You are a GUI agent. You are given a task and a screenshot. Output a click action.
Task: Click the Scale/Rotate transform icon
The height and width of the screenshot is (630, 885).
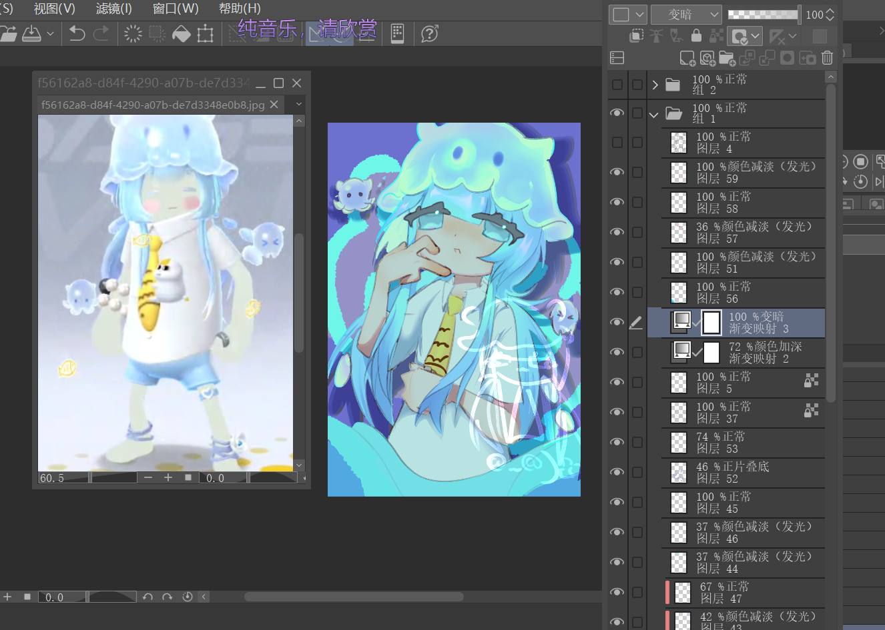(x=206, y=34)
